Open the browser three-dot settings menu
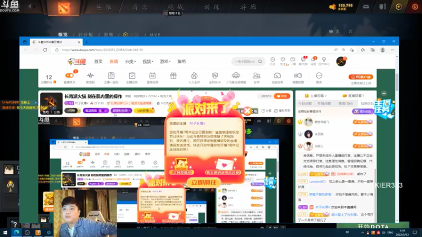422x237 pixels. tap(392, 50)
